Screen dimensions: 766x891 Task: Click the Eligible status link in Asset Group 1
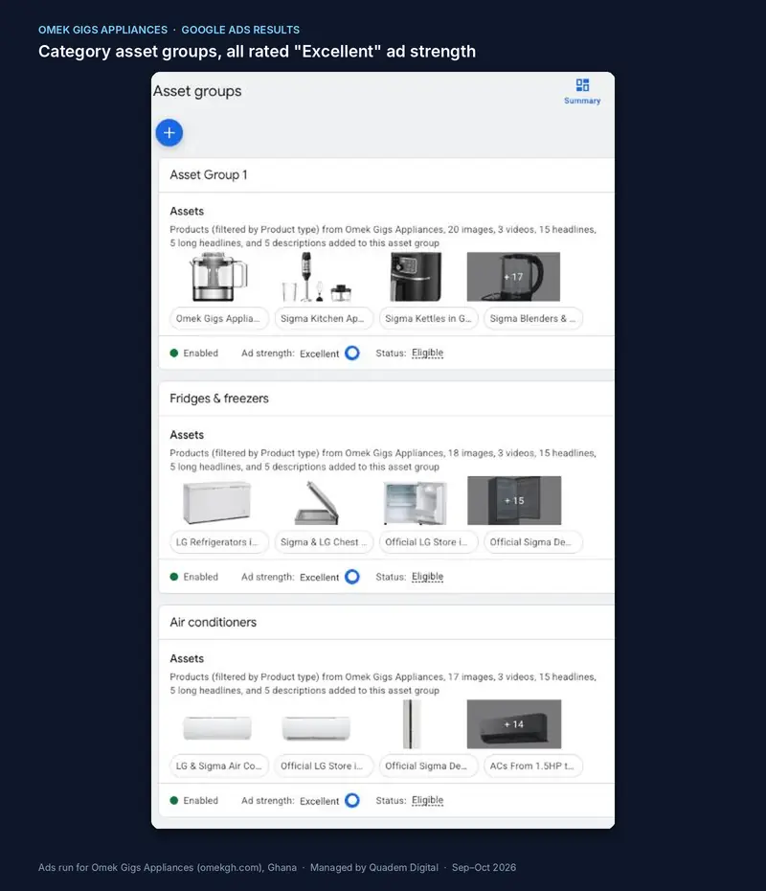(x=428, y=353)
